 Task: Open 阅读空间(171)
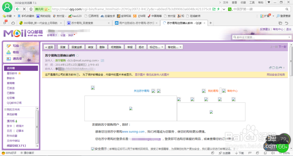pyautogui.click(x=16, y=146)
